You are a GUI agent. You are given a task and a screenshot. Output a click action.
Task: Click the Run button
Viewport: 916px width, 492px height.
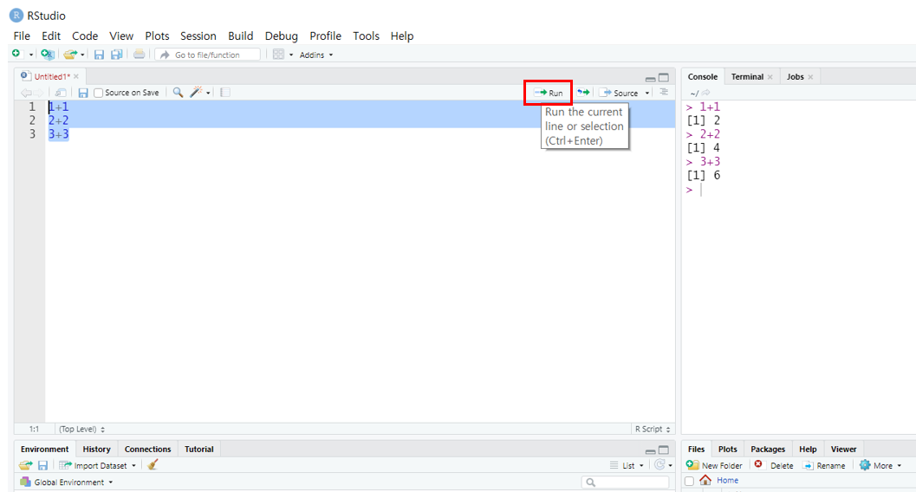(548, 93)
